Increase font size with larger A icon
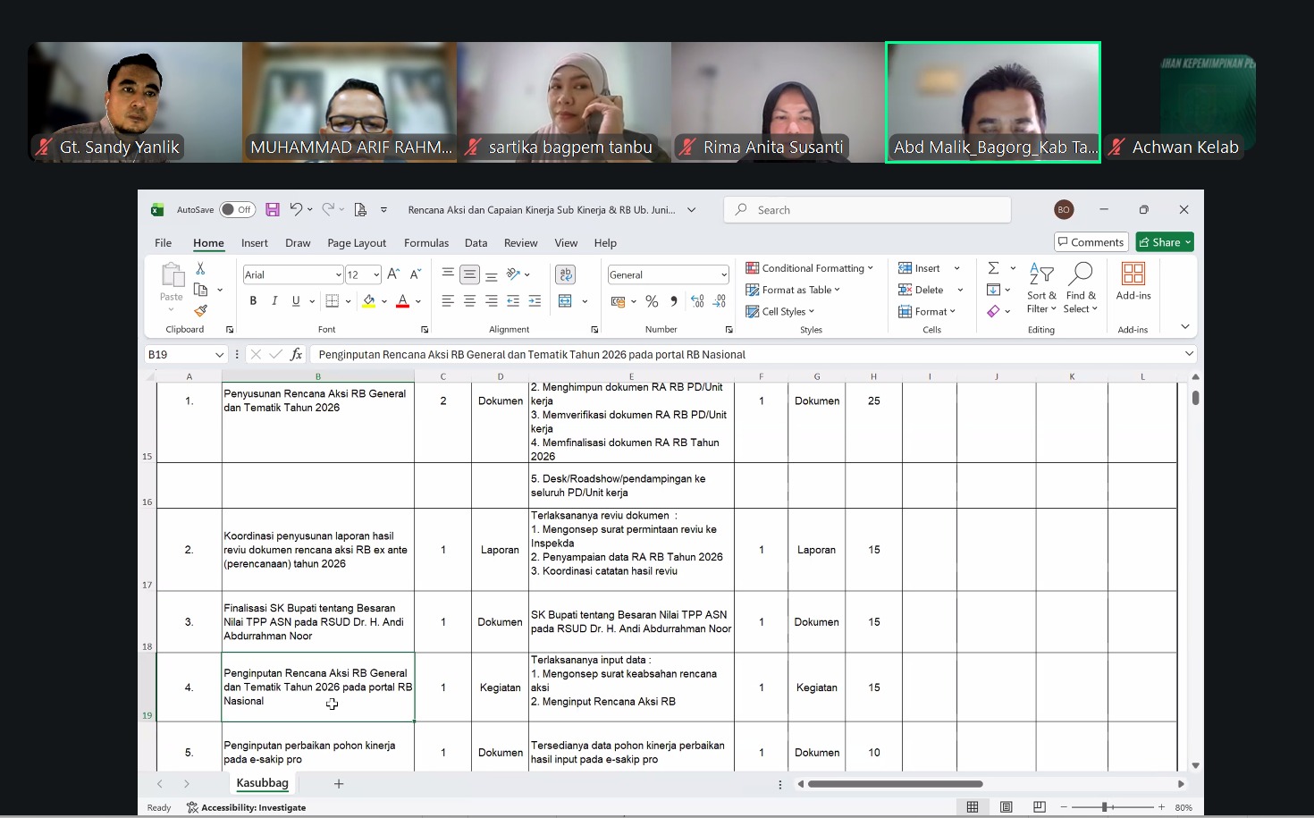This screenshot has height=818, width=1314. (393, 274)
